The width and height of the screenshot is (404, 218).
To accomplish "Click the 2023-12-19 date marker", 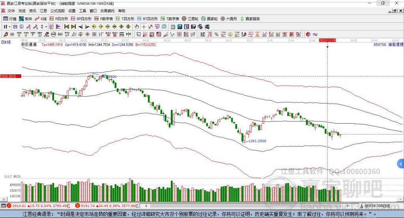I will point(327,41).
